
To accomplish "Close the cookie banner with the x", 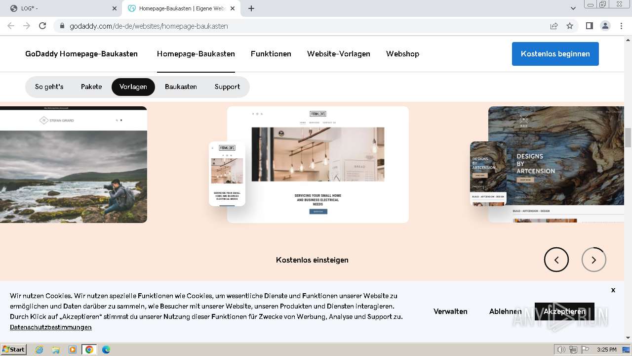I will pos(613,290).
